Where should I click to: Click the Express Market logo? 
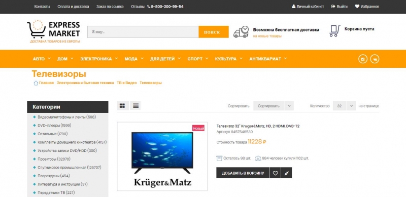[x=54, y=31]
